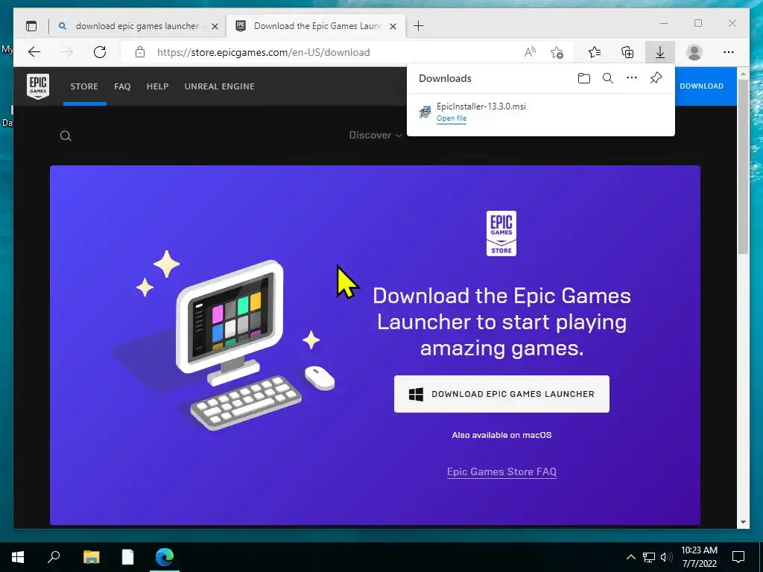Expand the Discover dropdown
763x572 pixels.
(376, 136)
